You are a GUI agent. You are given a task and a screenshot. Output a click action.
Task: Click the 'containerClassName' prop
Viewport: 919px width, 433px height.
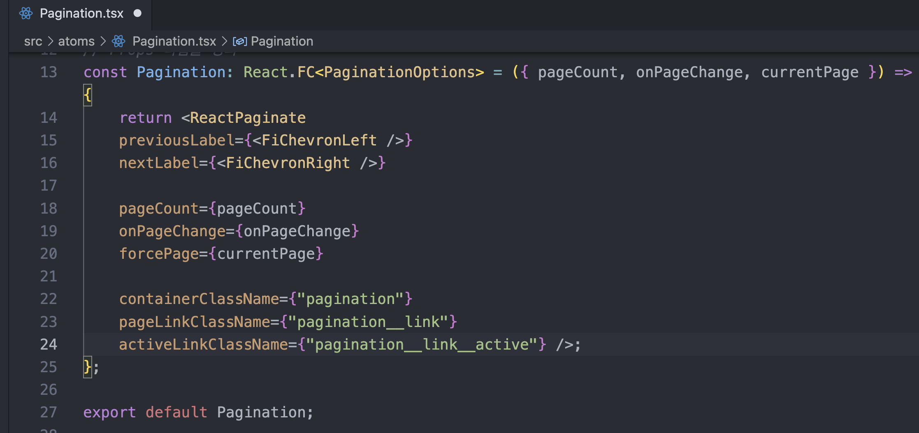coord(199,299)
